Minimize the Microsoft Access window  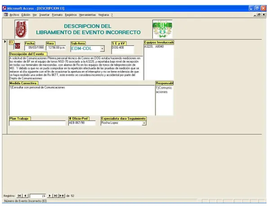pos(251,8)
